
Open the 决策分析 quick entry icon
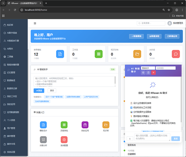point(43,139)
